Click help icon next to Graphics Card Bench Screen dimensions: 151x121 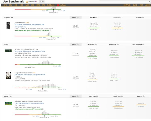[x=78, y=18]
